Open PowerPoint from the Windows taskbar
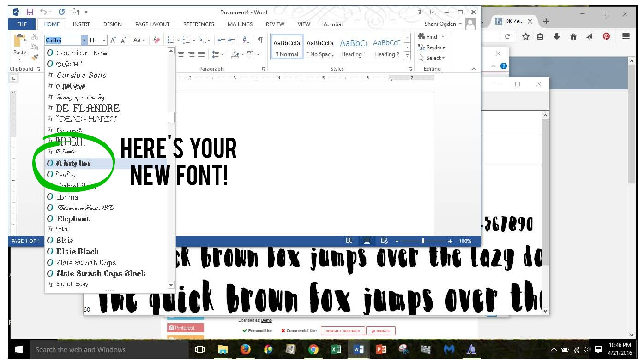Screen dimensions: 644x360 tap(381, 349)
